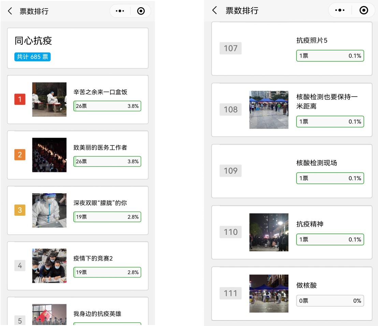The width and height of the screenshot is (378, 326).
Task: Click yellow rank 3 badge
Action: click(x=20, y=210)
